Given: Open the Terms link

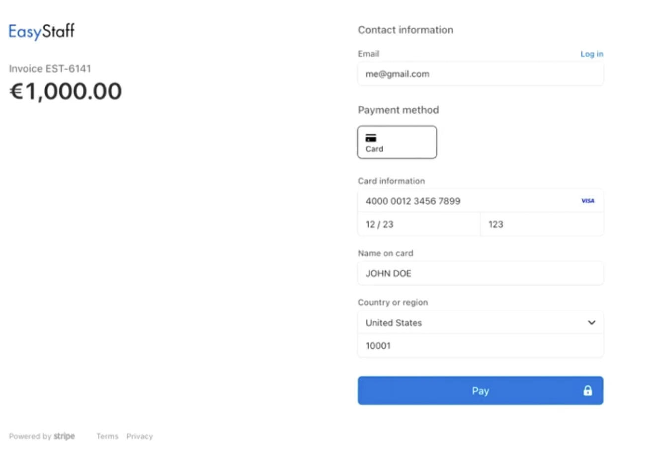Looking at the screenshot, I should (x=107, y=436).
